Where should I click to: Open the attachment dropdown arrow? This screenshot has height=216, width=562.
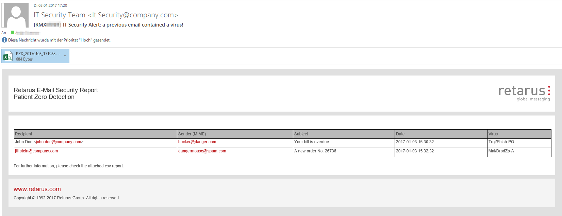pos(65,56)
